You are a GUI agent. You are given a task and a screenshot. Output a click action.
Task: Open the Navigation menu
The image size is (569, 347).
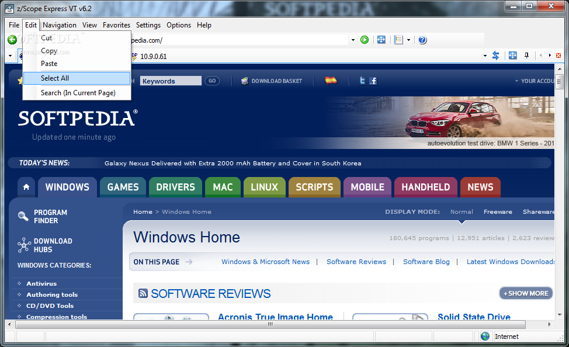60,25
